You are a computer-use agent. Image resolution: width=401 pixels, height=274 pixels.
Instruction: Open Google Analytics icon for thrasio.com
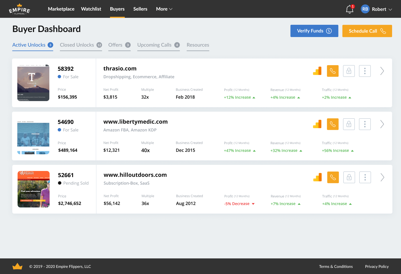(x=317, y=71)
